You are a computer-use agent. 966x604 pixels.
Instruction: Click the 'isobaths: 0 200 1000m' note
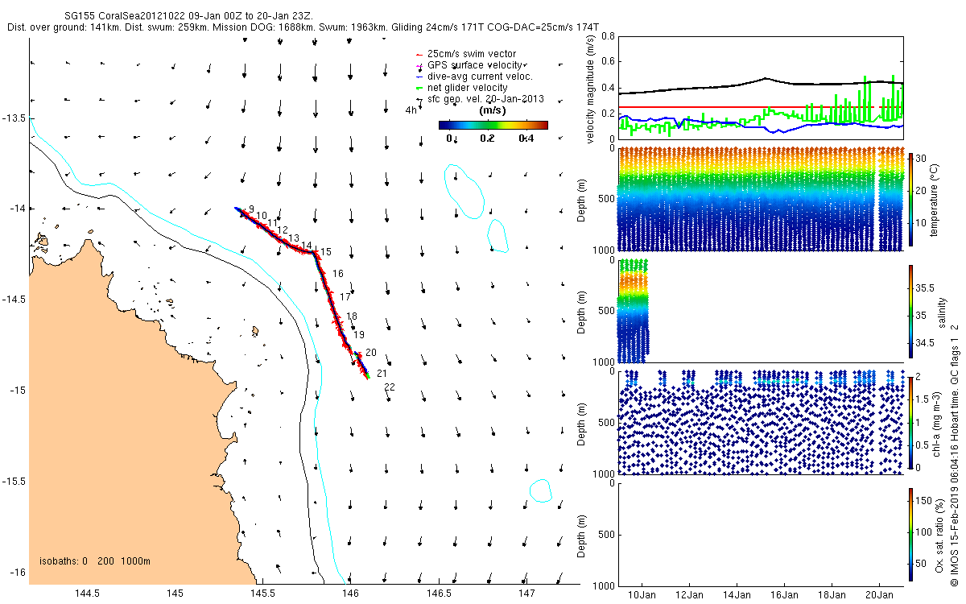[x=95, y=561]
